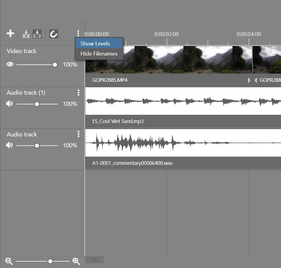Click the bottom Audio track 100% volume value
The image size is (281, 268).
point(70,145)
